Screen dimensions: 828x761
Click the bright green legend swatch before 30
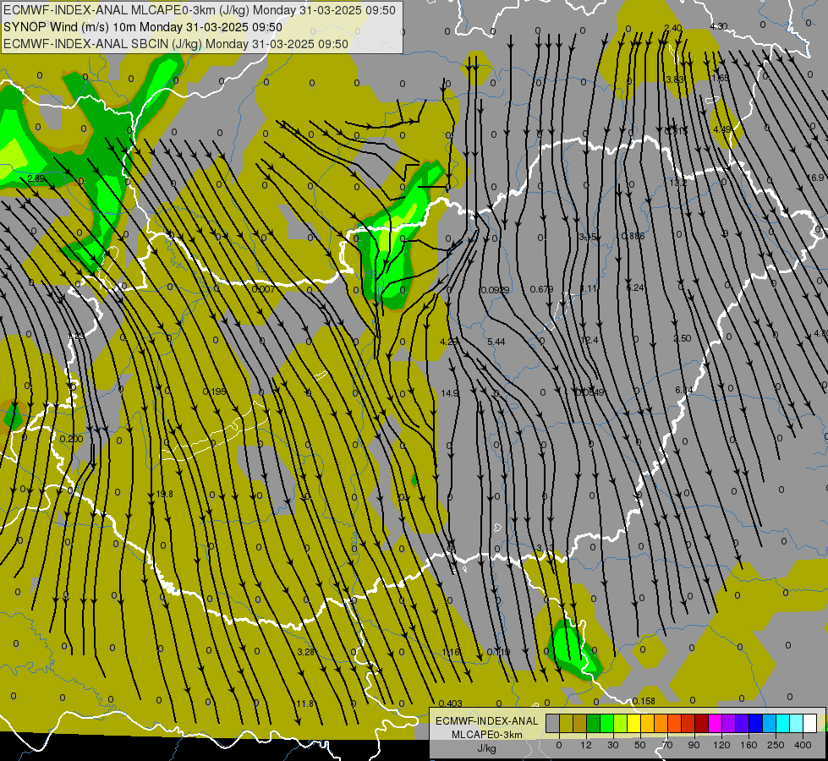pyautogui.click(x=606, y=723)
